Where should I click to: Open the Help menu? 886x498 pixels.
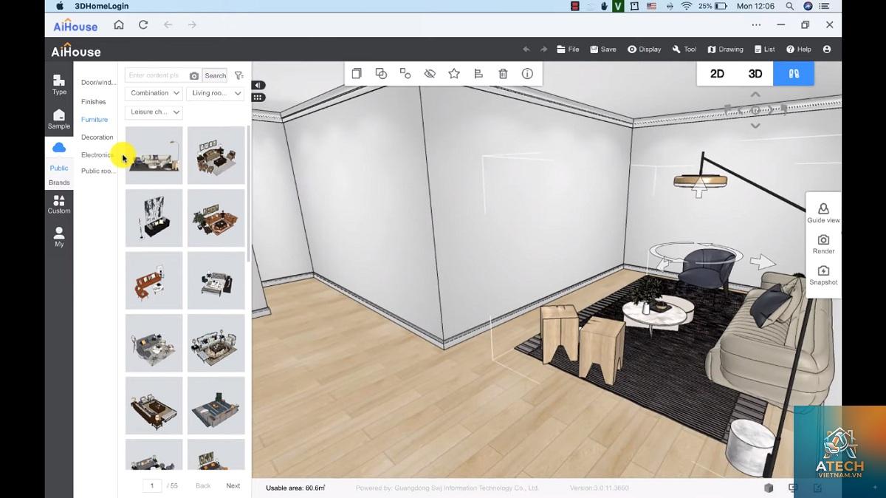click(x=799, y=50)
